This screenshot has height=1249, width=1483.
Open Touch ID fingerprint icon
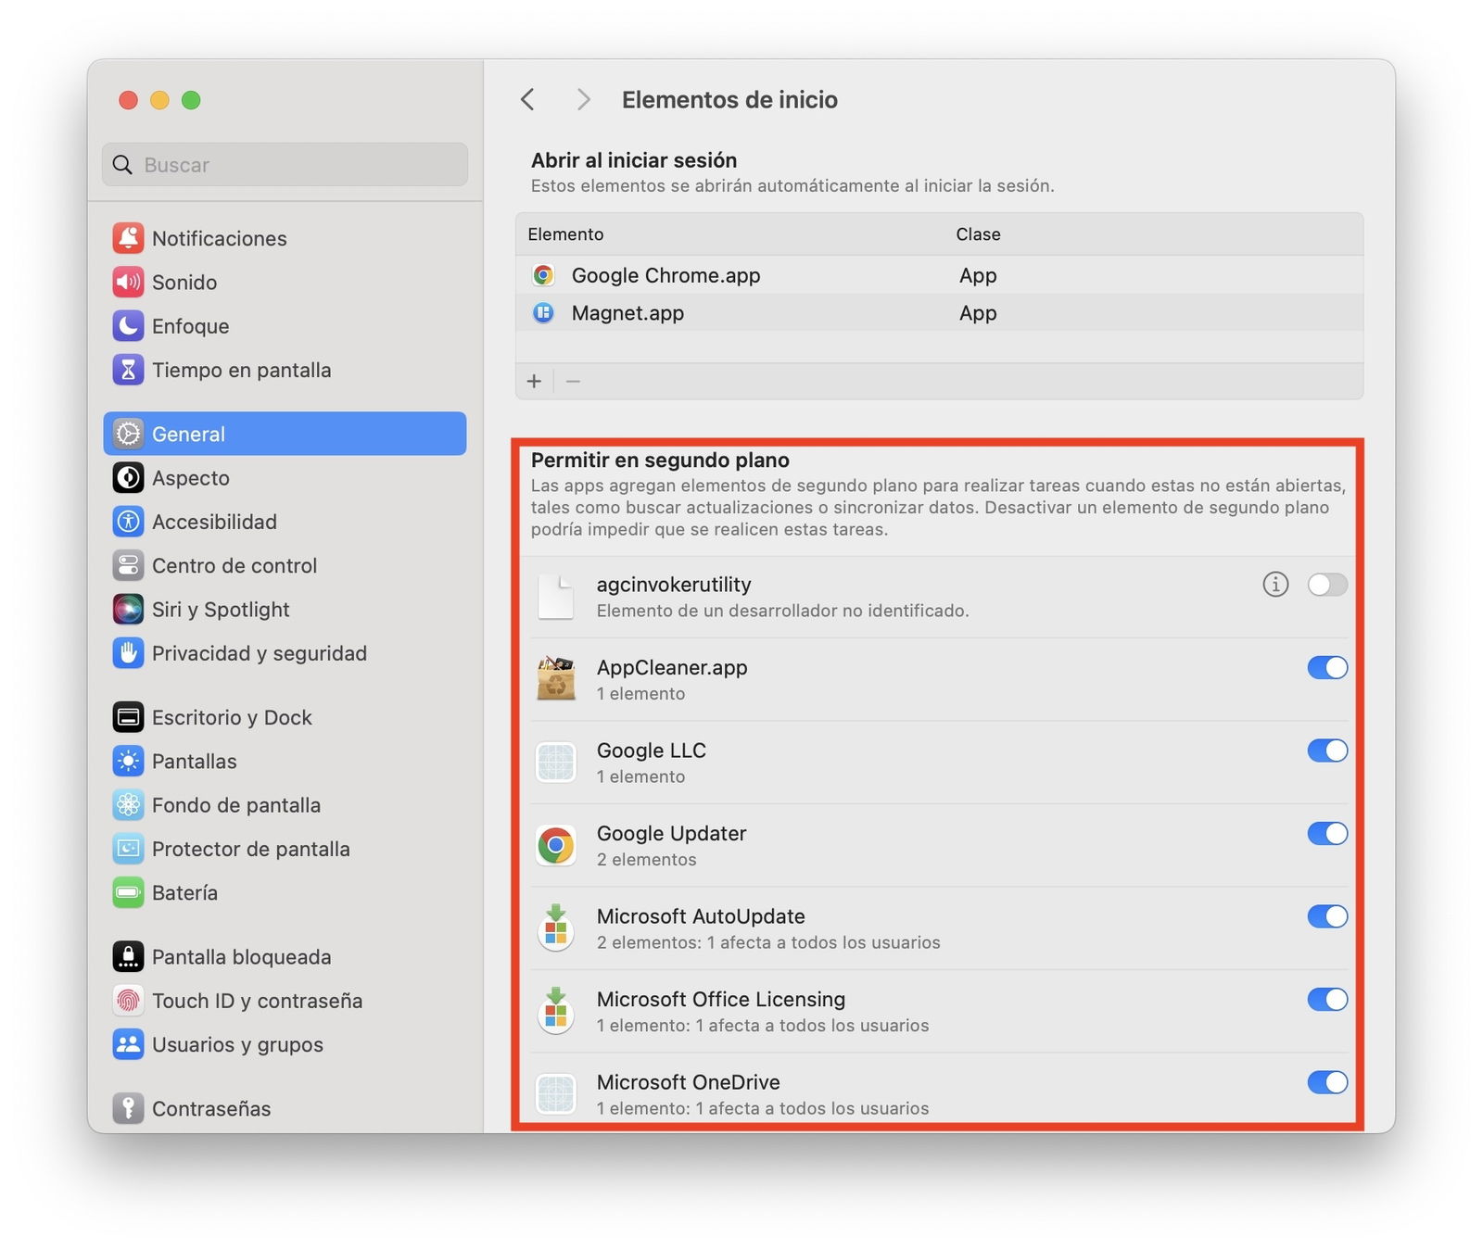(x=128, y=1001)
